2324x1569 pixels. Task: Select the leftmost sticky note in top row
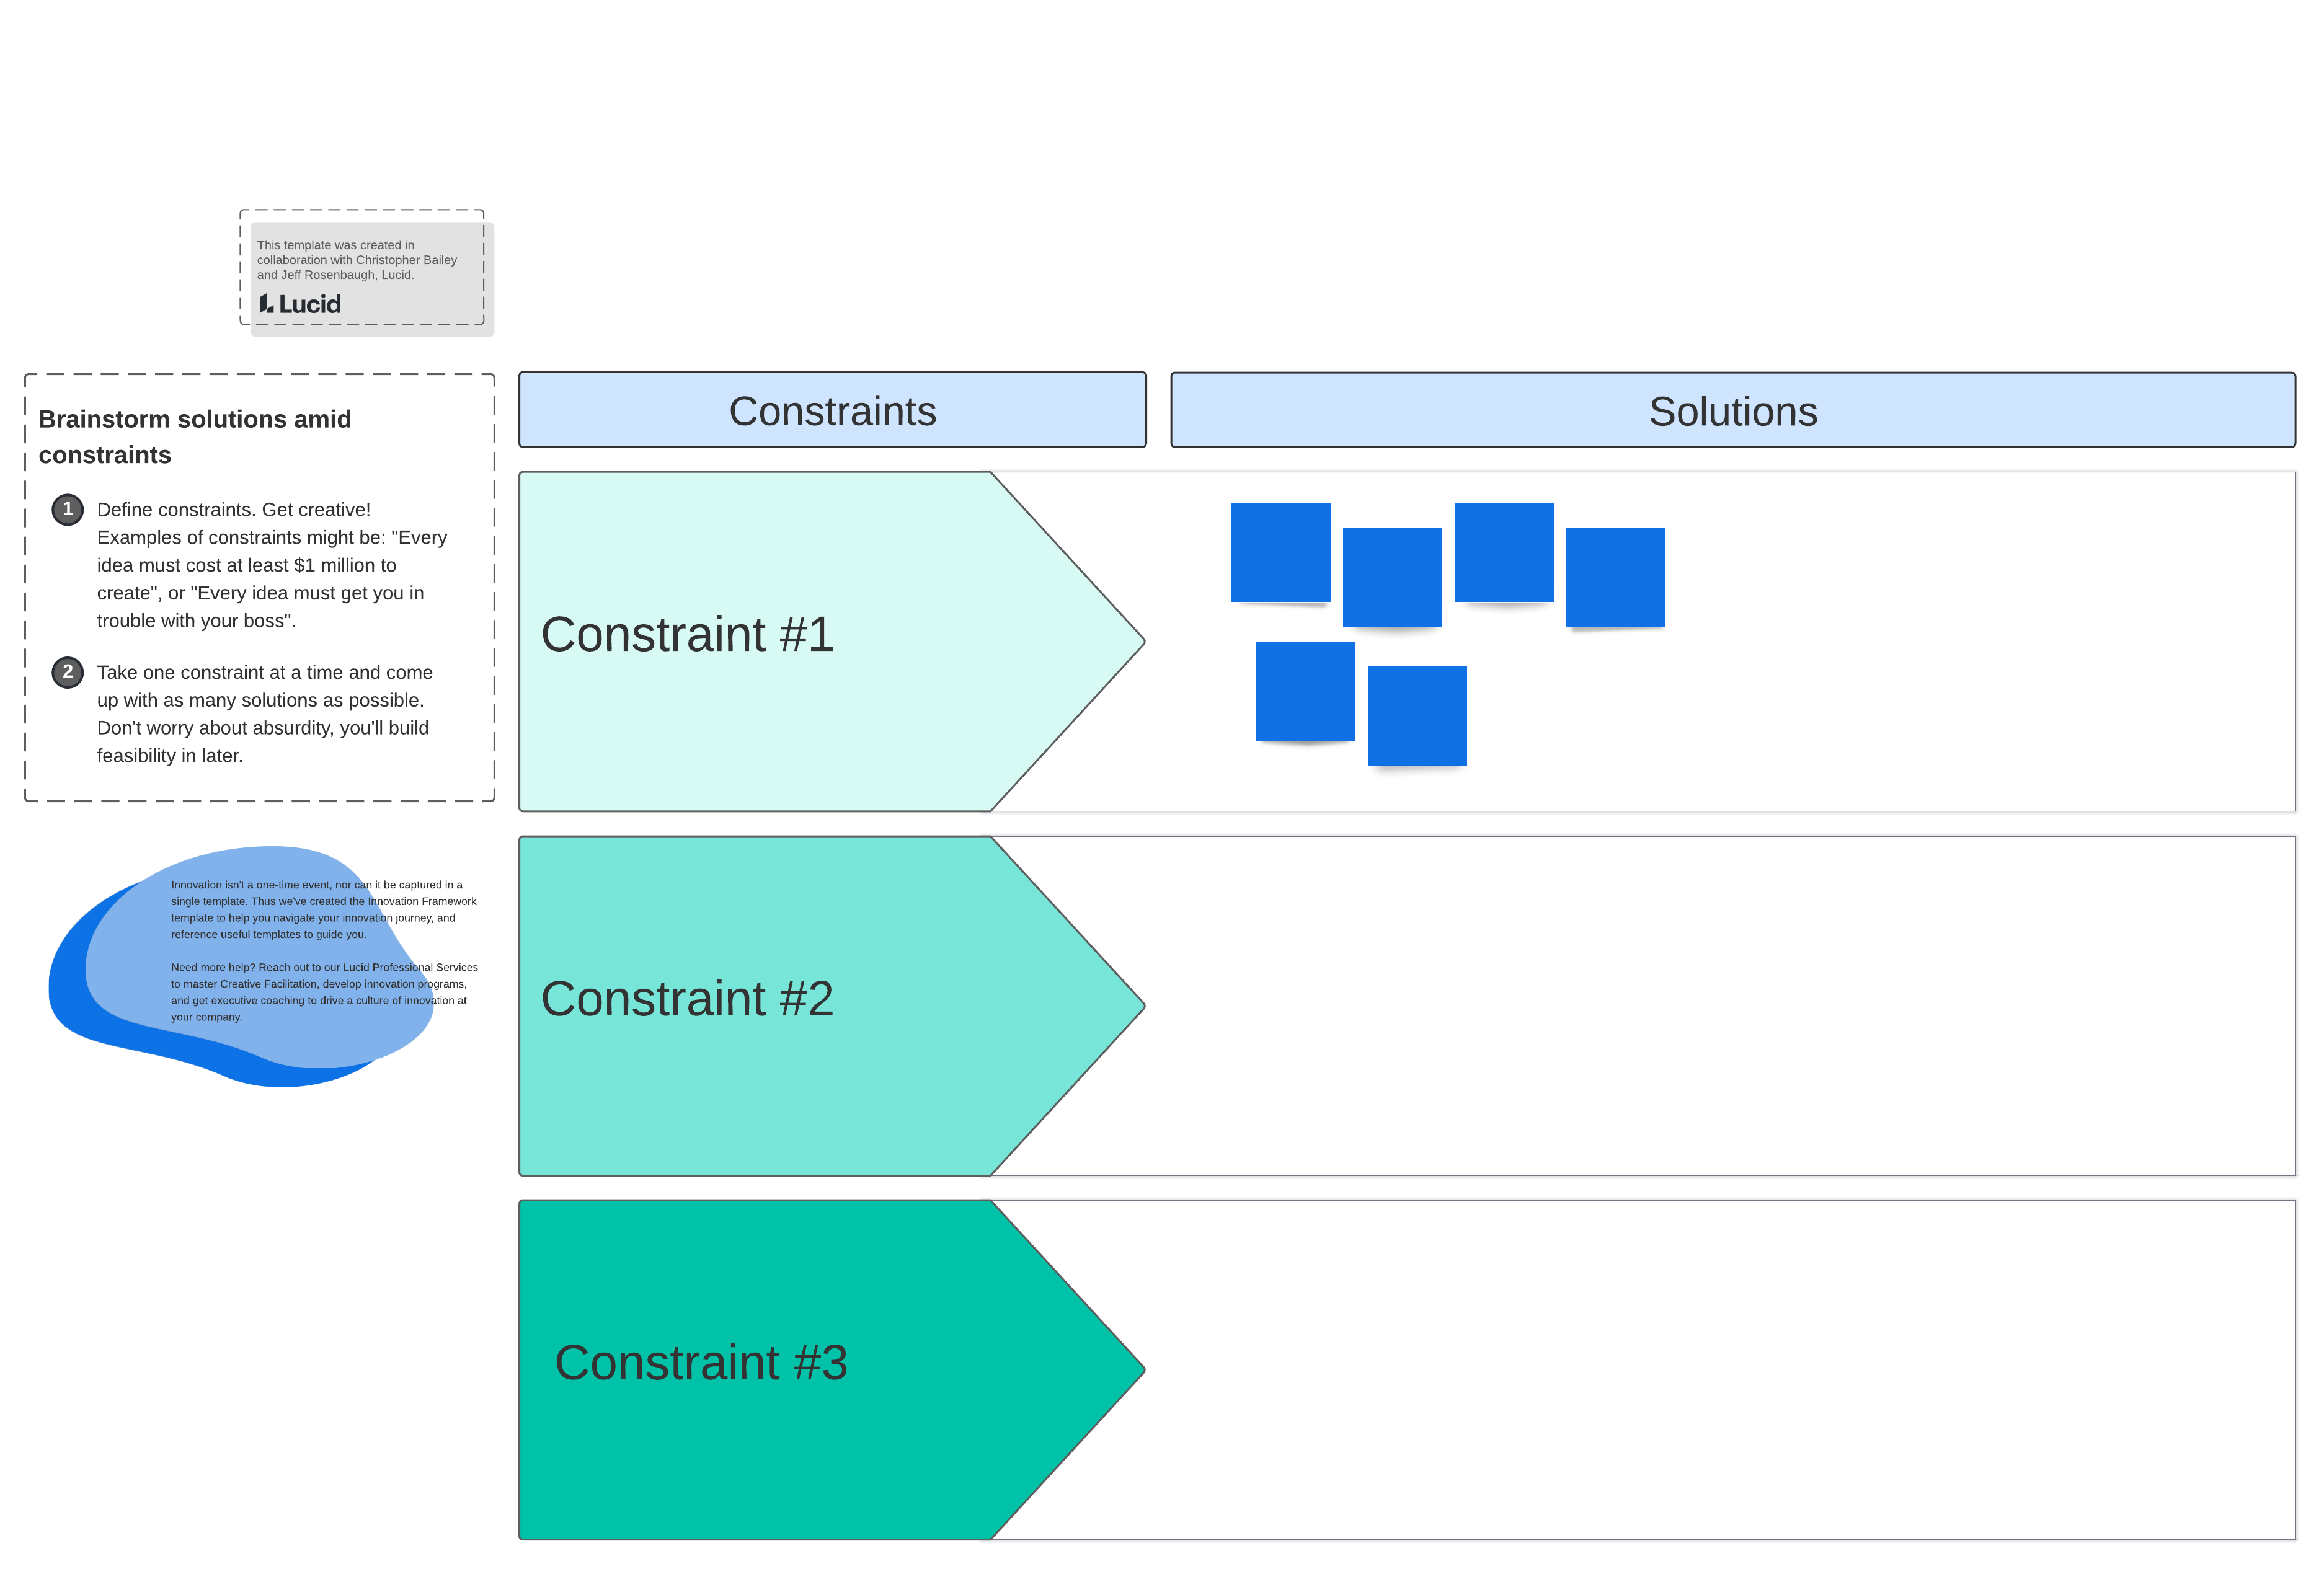[1280, 552]
